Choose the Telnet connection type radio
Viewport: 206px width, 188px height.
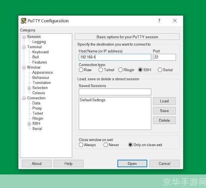click(x=101, y=70)
